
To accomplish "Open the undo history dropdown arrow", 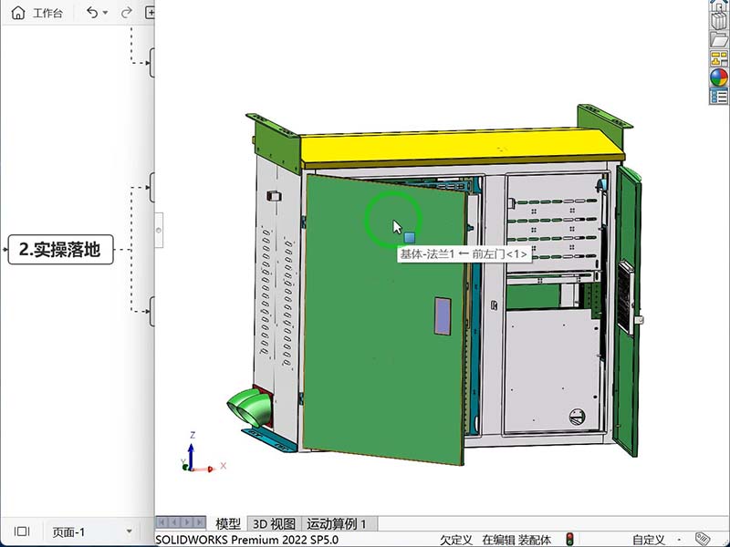I will [x=106, y=14].
